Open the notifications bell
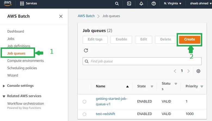The width and height of the screenshot is (212, 121). click(141, 4)
